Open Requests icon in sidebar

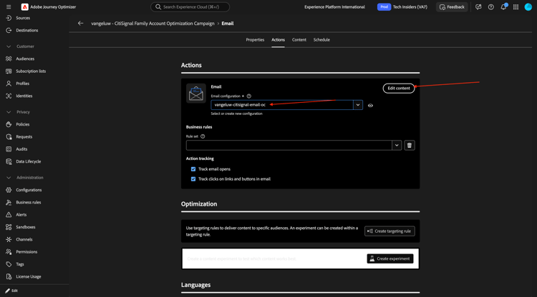[9, 136]
